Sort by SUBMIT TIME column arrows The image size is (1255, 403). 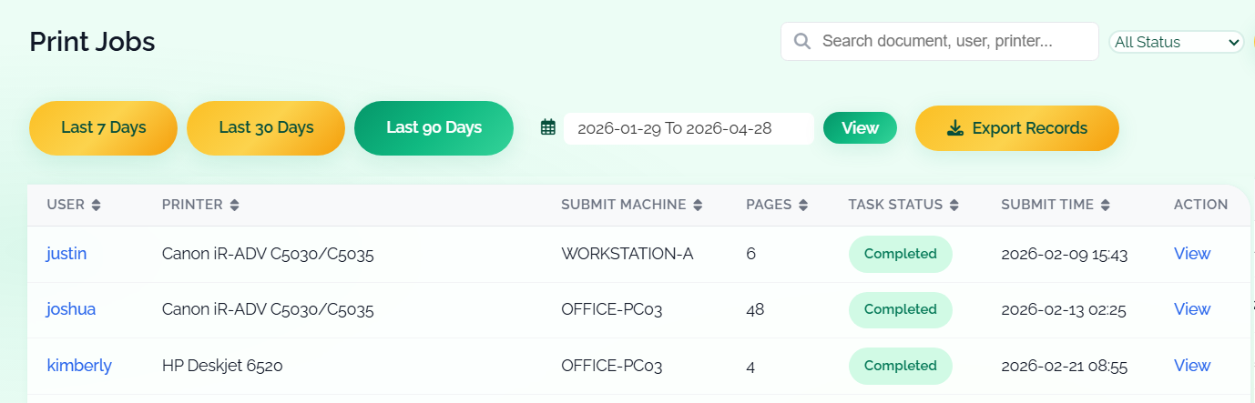click(1105, 206)
